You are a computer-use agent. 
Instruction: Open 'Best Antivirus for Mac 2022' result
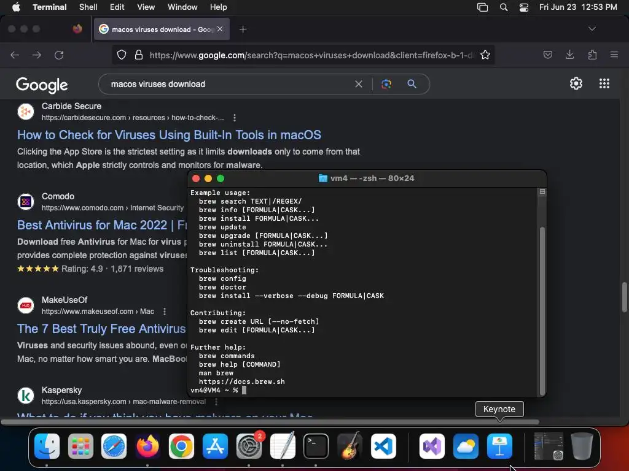102,225
